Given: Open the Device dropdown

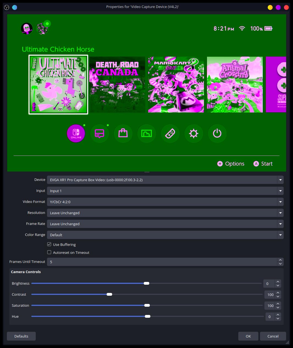Looking at the screenshot, I should pyautogui.click(x=165, y=180).
